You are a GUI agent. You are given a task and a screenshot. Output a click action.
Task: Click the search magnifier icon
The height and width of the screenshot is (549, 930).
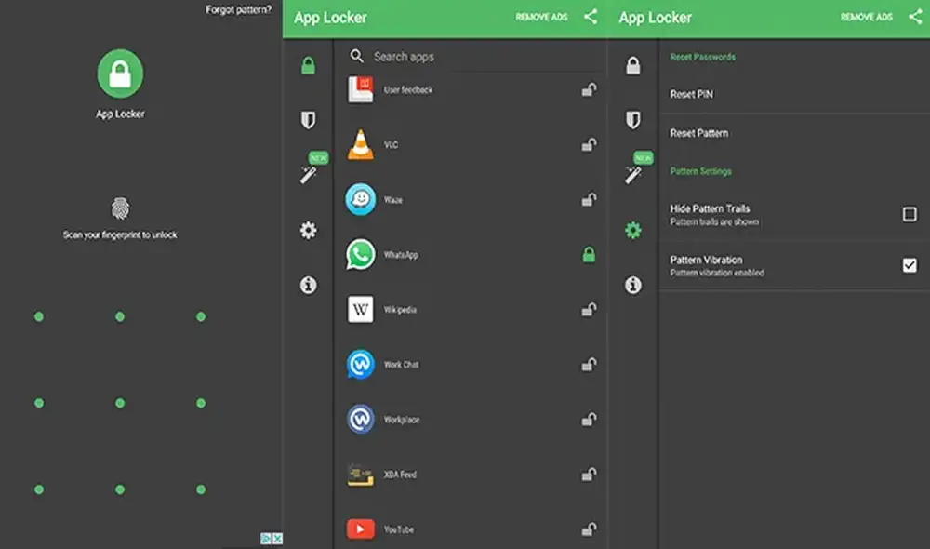pos(356,56)
